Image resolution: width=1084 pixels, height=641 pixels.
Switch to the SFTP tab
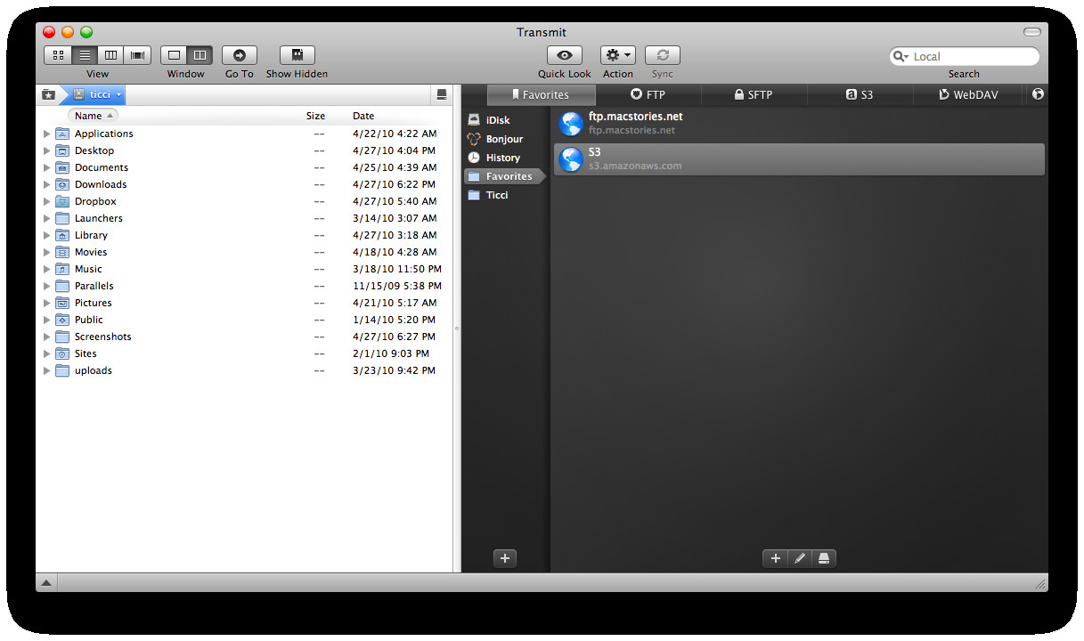pyautogui.click(x=754, y=94)
